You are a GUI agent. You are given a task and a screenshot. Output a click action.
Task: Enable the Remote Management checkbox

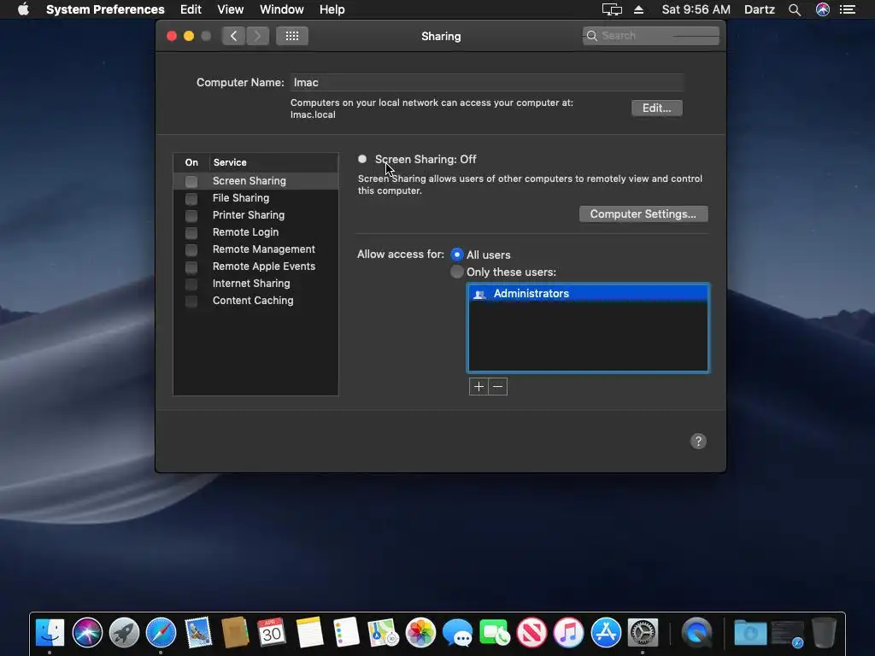191,250
